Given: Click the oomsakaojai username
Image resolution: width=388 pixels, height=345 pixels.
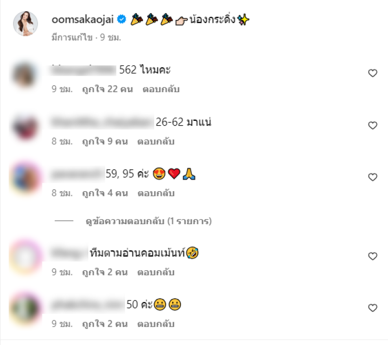Looking at the screenshot, I should pyautogui.click(x=82, y=19).
